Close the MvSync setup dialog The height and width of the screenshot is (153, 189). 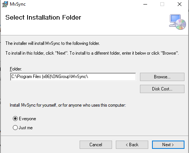point(180,4)
